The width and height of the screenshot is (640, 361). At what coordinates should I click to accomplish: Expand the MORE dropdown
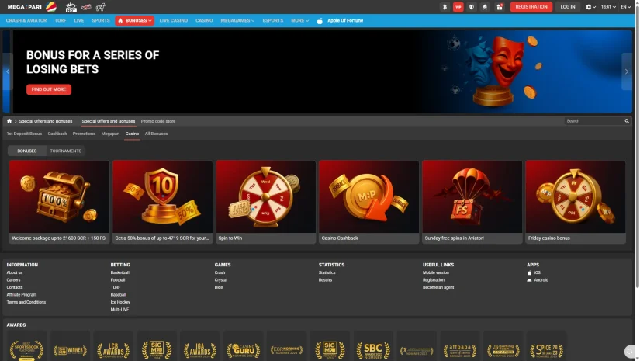click(299, 20)
